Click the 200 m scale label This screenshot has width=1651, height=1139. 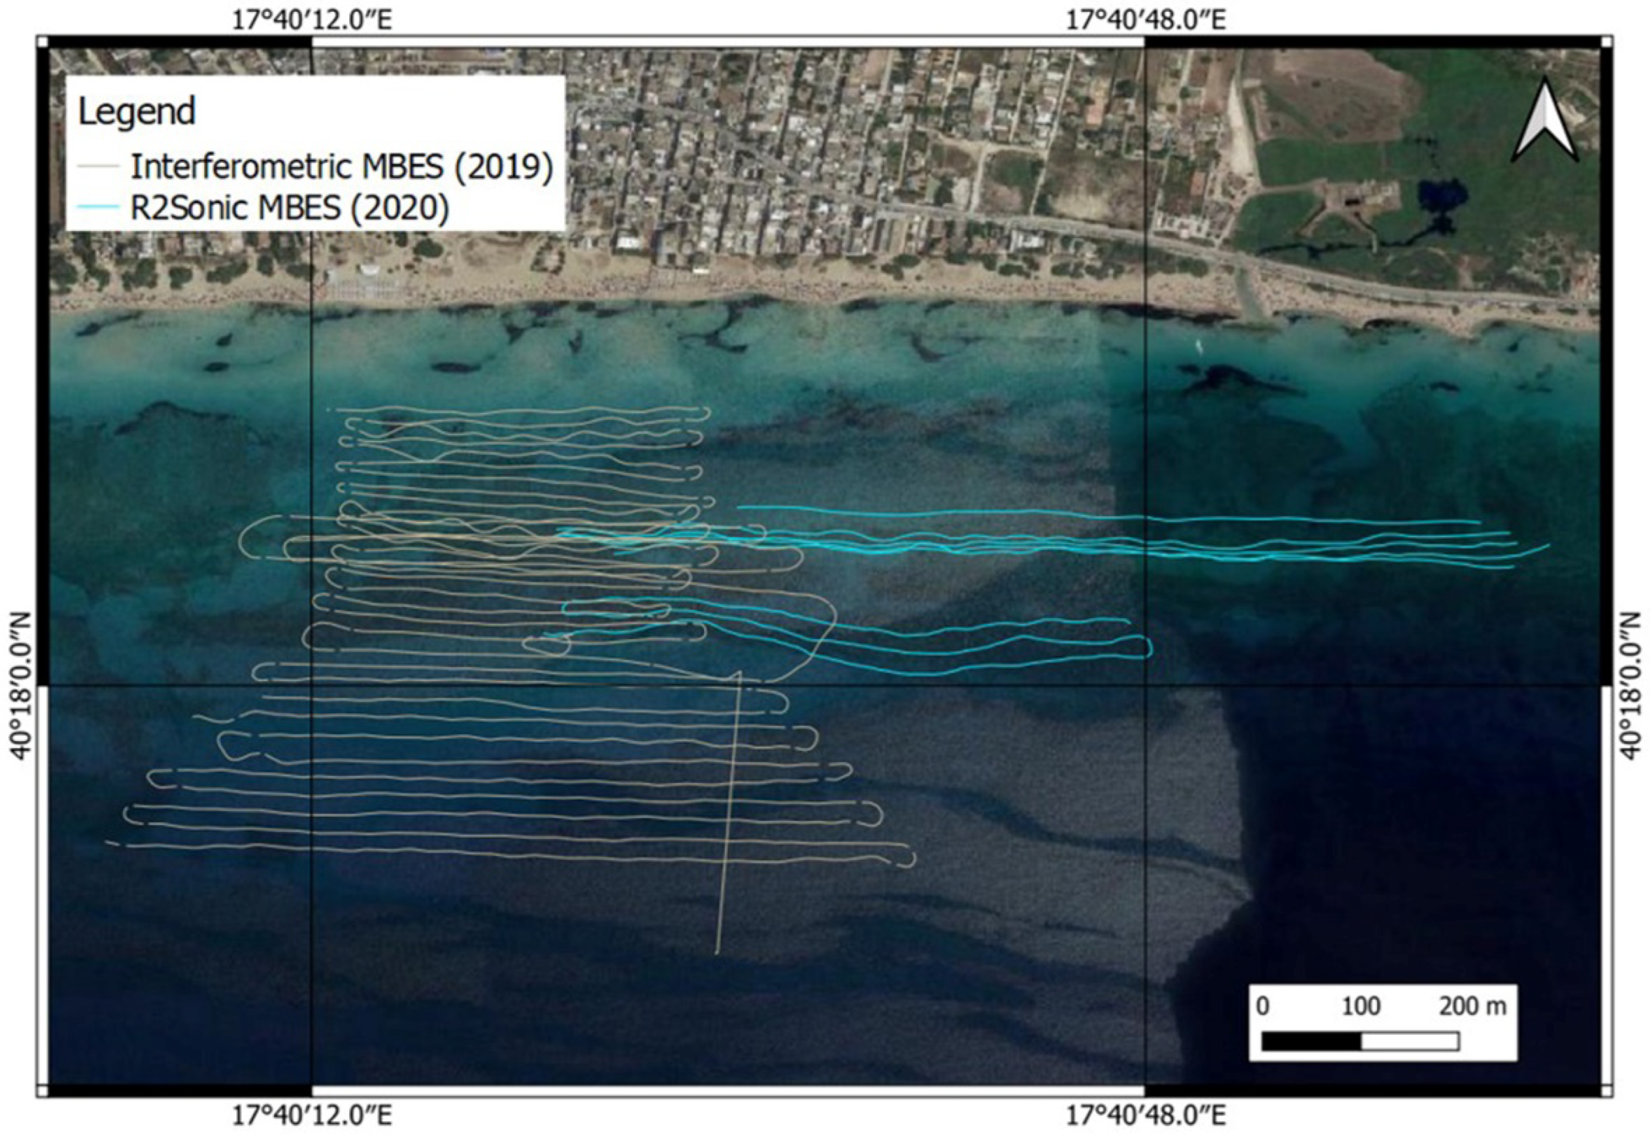click(x=1472, y=1006)
